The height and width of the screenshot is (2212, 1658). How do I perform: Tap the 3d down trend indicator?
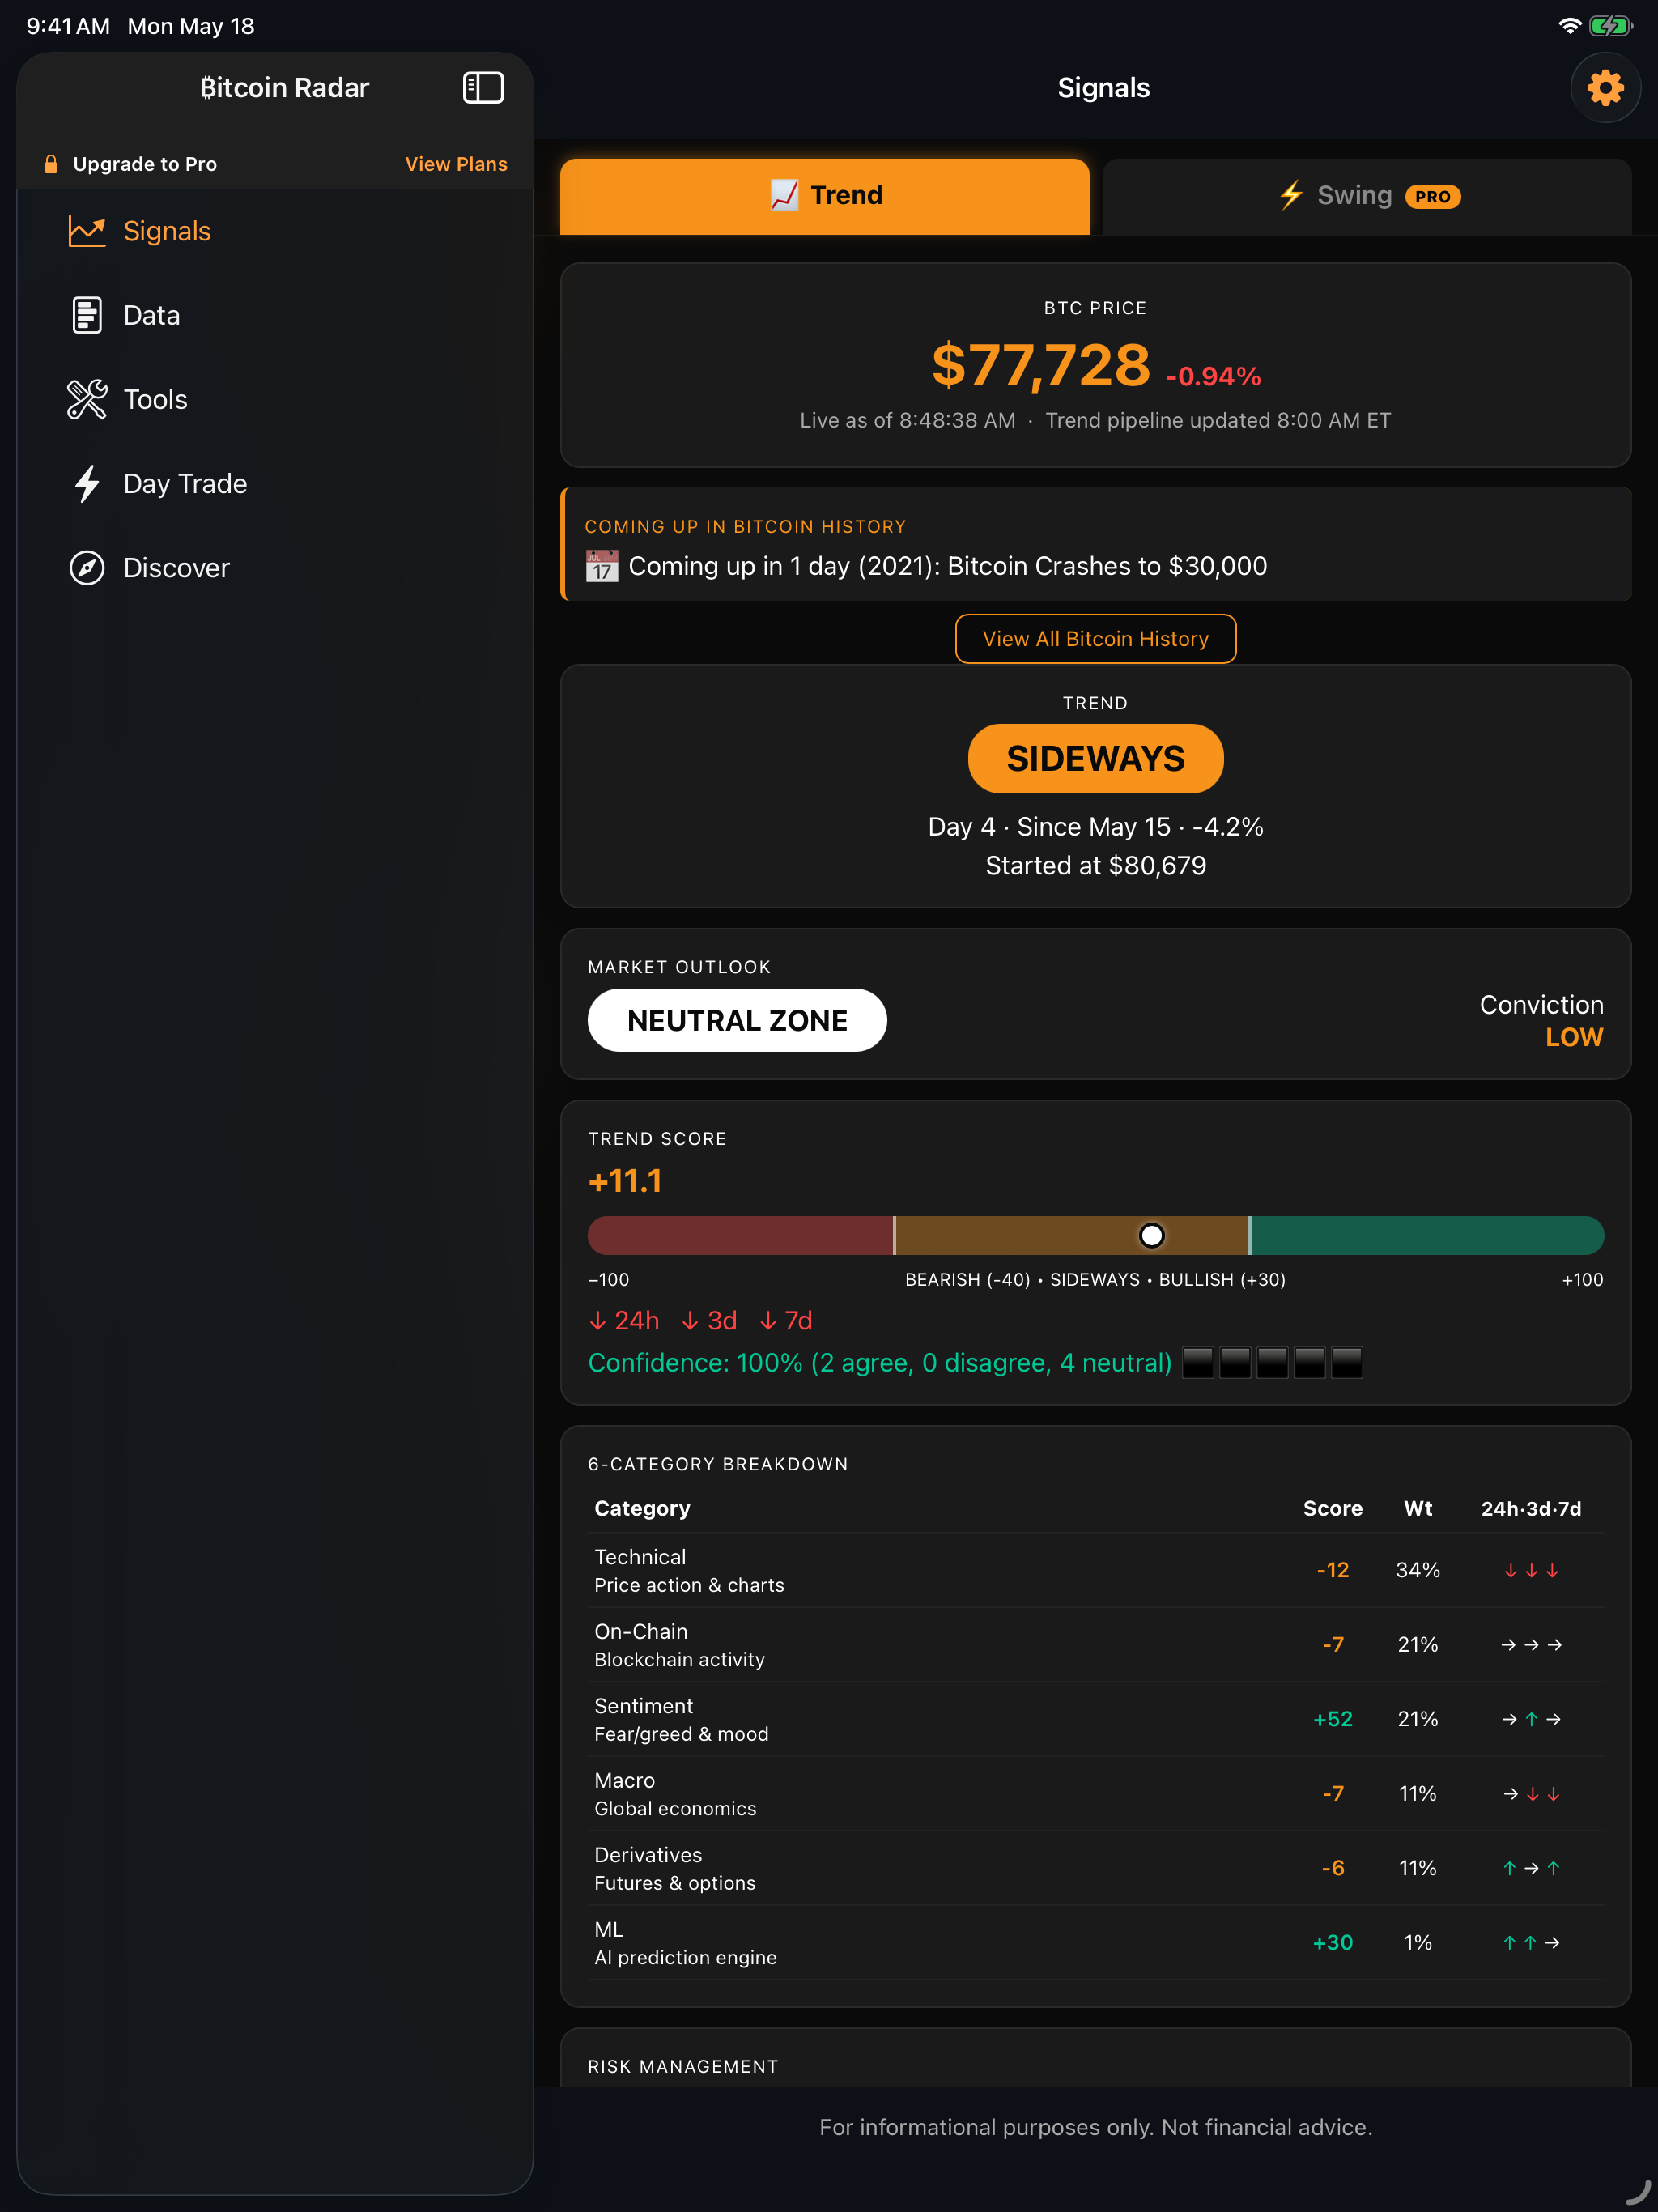(709, 1321)
